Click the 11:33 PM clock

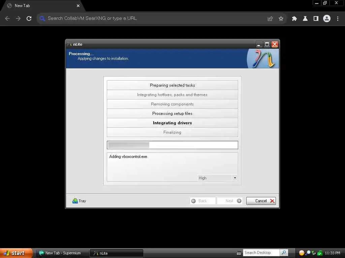click(333, 253)
